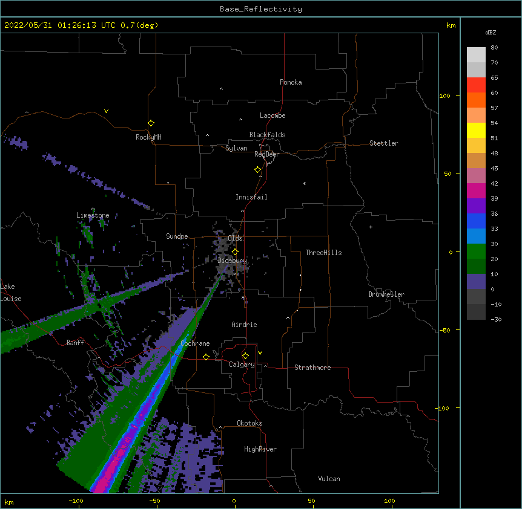The image size is (522, 509).
Task: Select the magenta 42-39 dBZ legend swatch
Action: pos(476,190)
